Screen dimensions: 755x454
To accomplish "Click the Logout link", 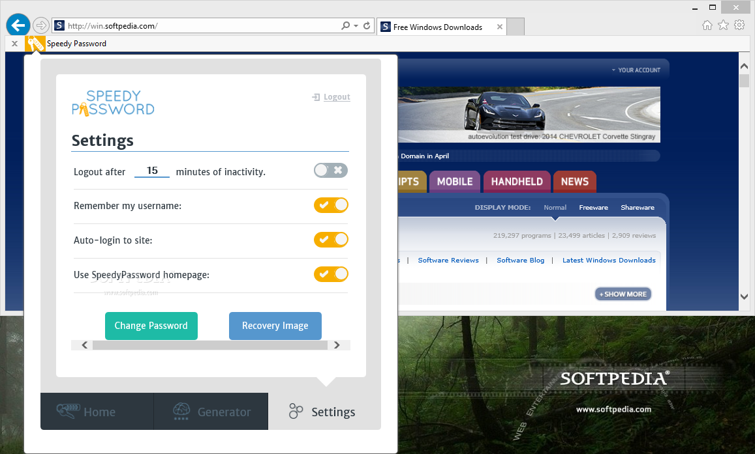I will pos(337,97).
